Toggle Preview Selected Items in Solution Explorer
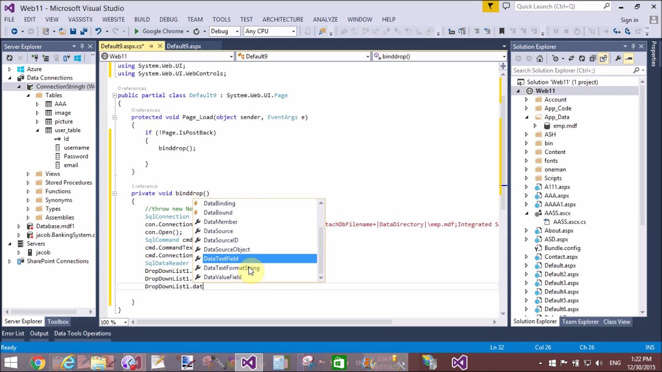 click(629, 58)
